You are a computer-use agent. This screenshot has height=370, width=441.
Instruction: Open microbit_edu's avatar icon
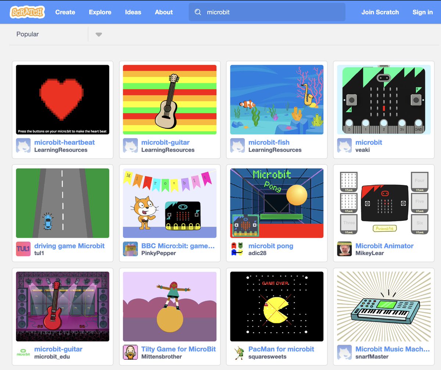[24, 352]
